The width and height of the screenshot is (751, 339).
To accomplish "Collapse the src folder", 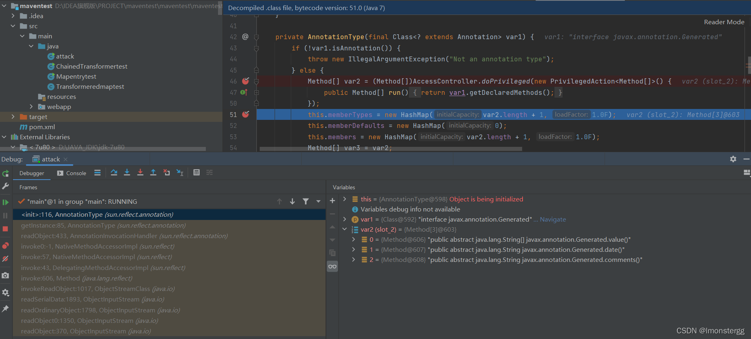I will pos(13,26).
